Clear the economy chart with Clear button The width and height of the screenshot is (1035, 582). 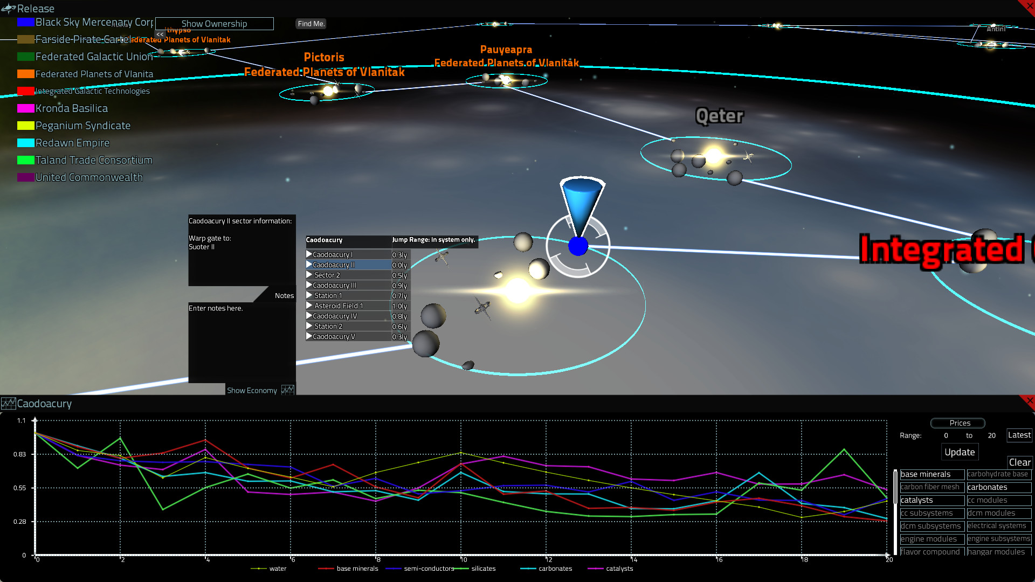pos(1020,462)
